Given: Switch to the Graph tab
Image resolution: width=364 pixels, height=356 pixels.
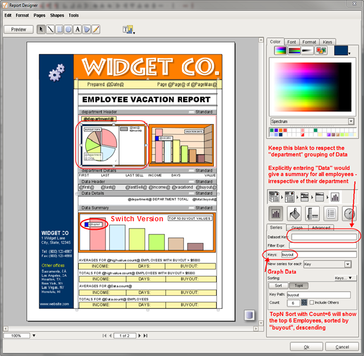Looking at the screenshot, I should (297, 227).
